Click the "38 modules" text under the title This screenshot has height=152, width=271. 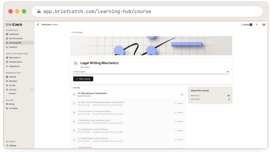(85, 67)
